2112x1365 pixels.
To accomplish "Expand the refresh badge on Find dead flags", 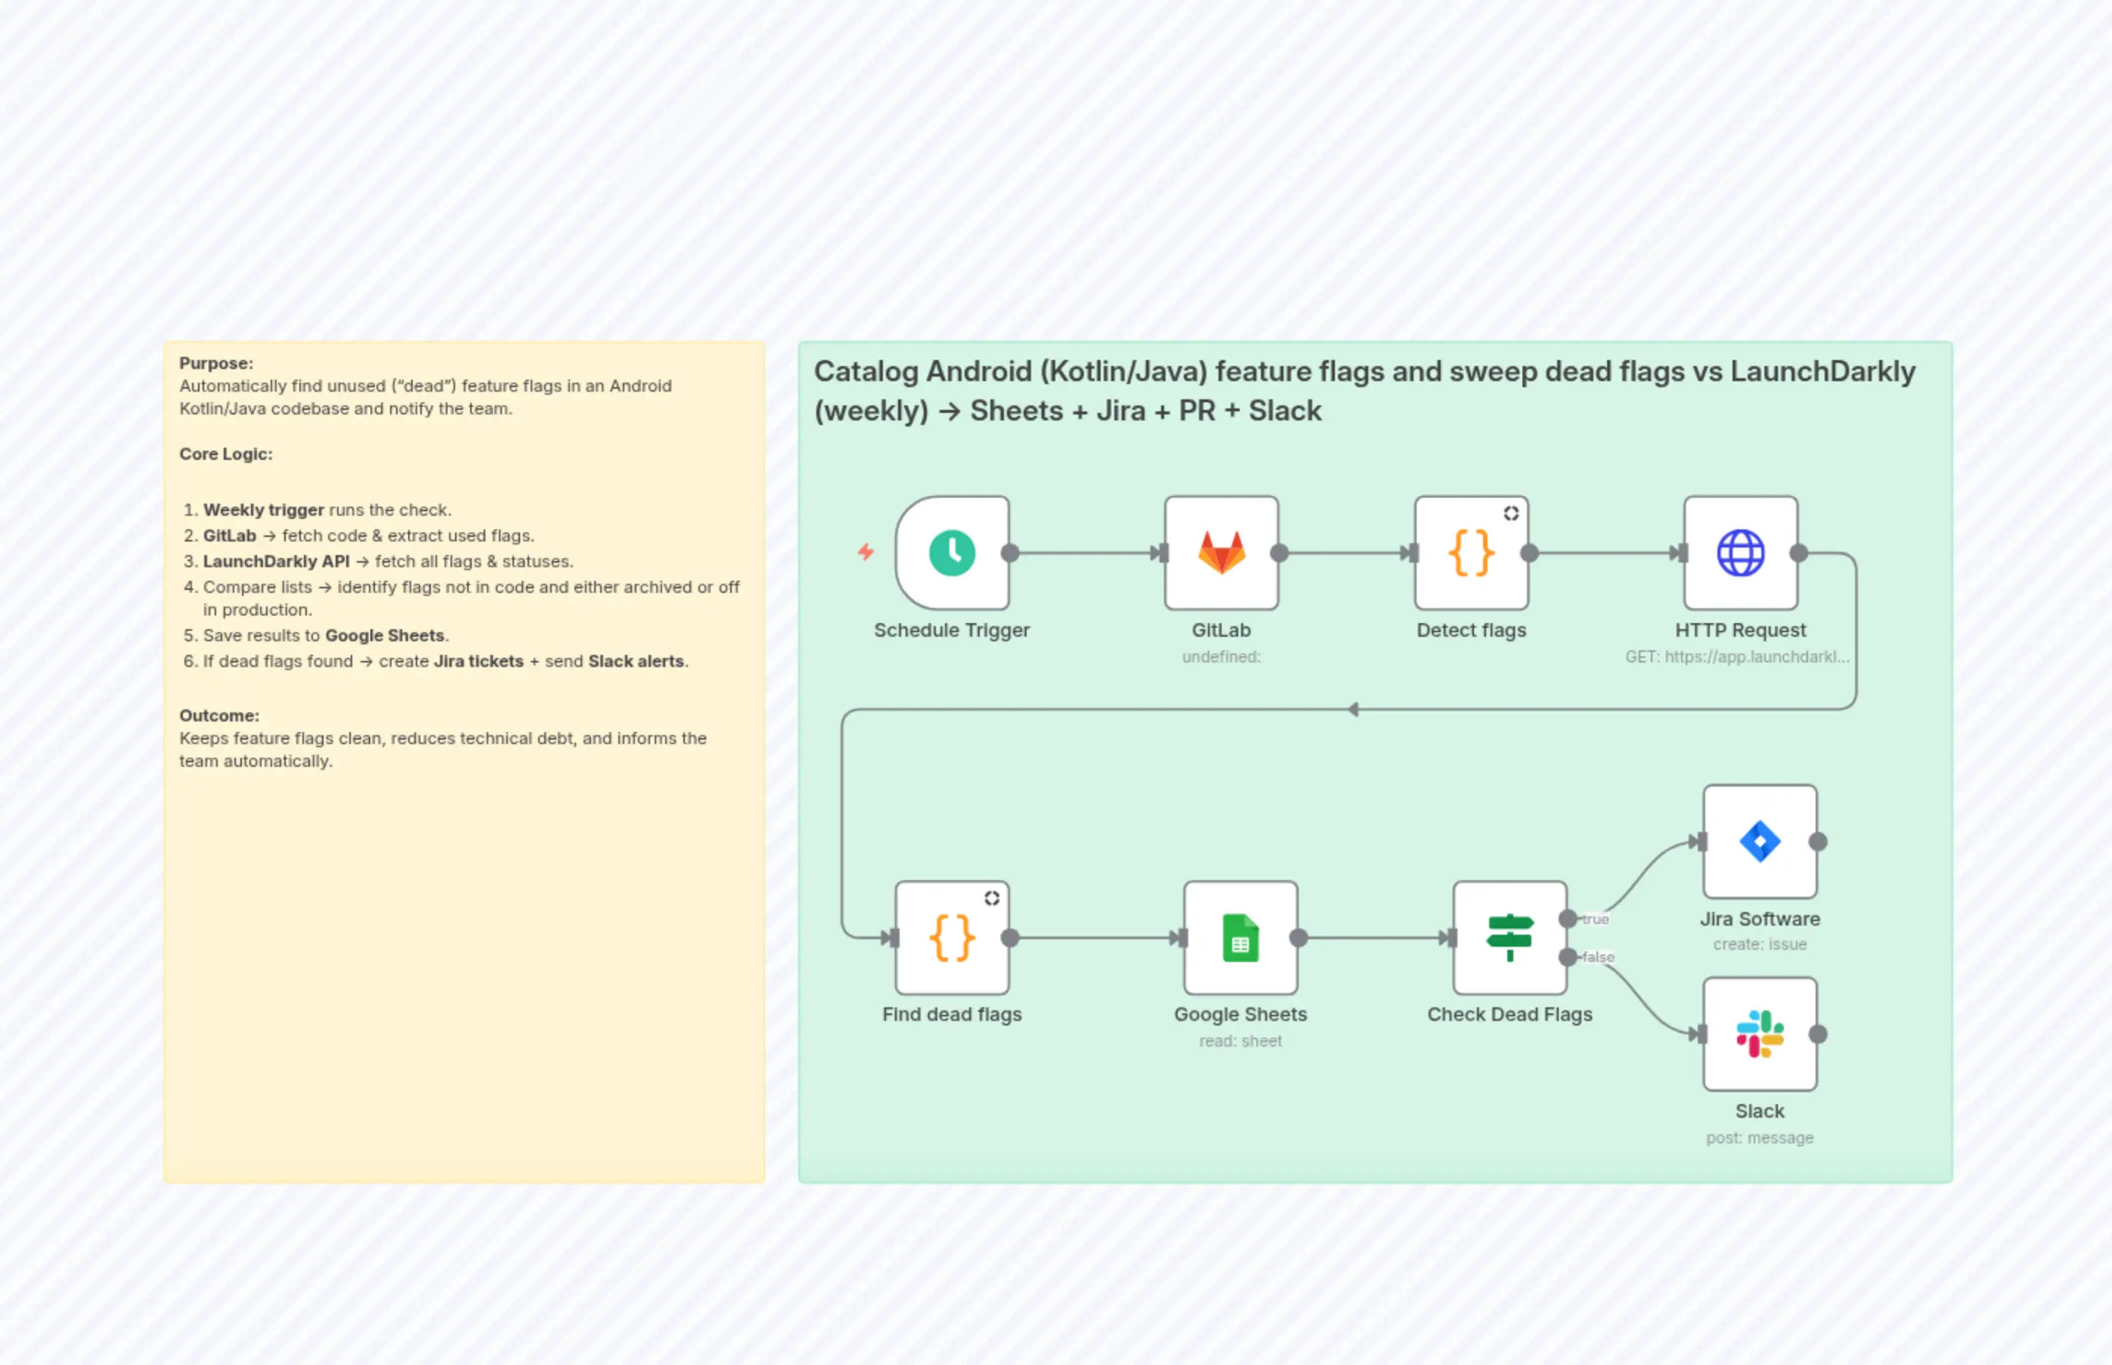I will tap(991, 896).
